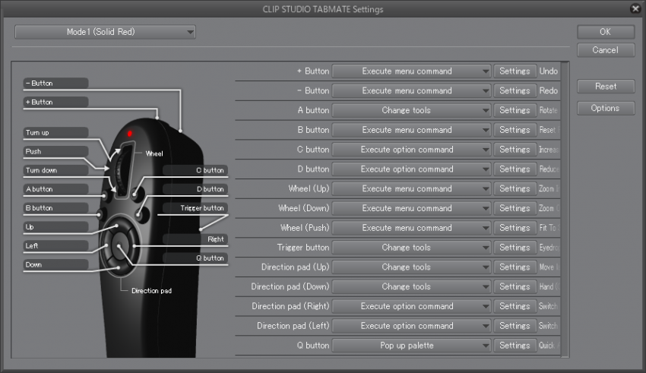Open the Direction pad (Left) action dropdown
The width and height of the screenshot is (646, 373).
pyautogui.click(x=411, y=326)
